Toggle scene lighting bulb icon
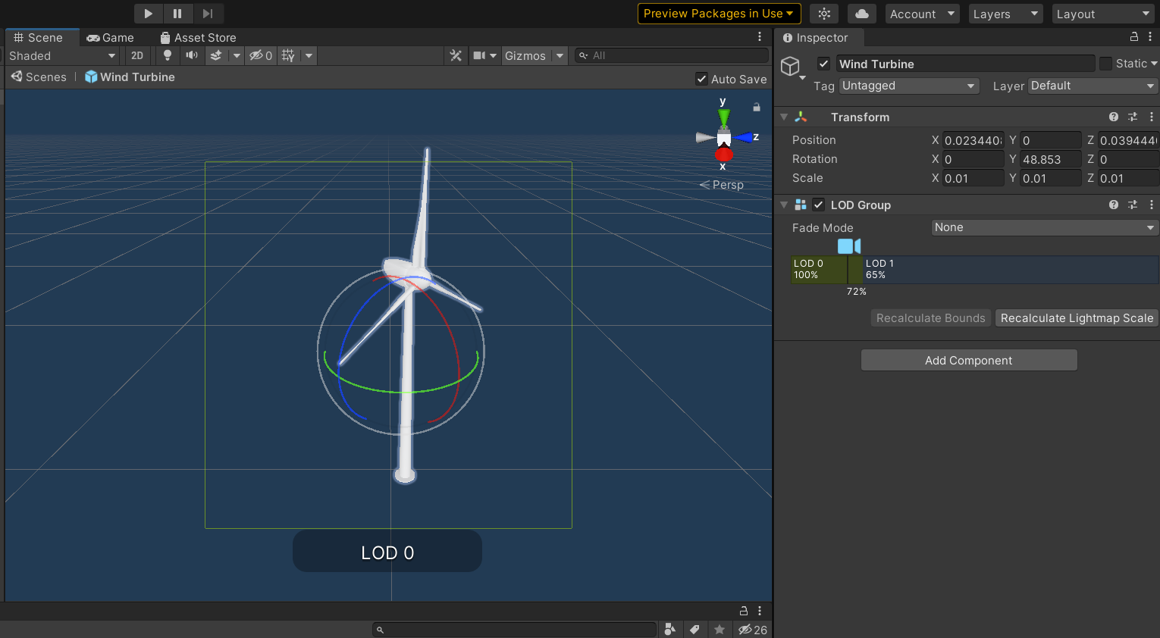Image resolution: width=1160 pixels, height=638 pixels. click(x=168, y=56)
